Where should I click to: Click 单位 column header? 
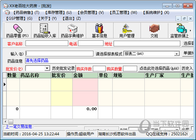[x=105, y=75]
